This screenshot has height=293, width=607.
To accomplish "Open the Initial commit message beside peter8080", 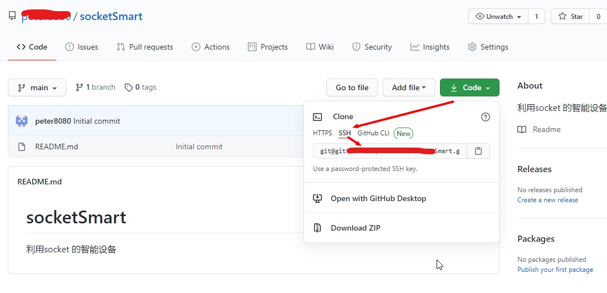I will (97, 121).
